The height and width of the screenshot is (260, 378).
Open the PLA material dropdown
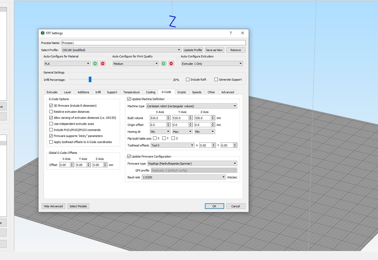coord(67,63)
